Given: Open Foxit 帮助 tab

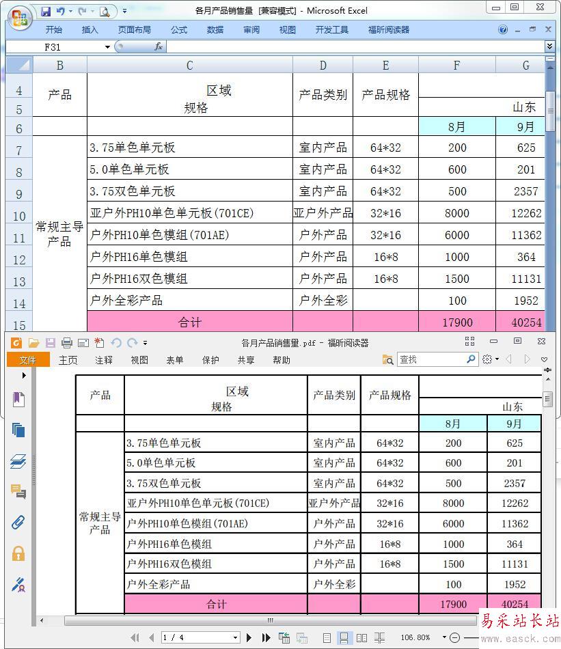Looking at the screenshot, I should tap(282, 360).
